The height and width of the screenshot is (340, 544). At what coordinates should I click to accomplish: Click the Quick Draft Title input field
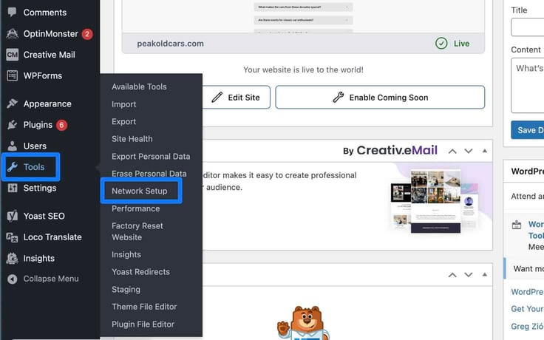[527, 27]
